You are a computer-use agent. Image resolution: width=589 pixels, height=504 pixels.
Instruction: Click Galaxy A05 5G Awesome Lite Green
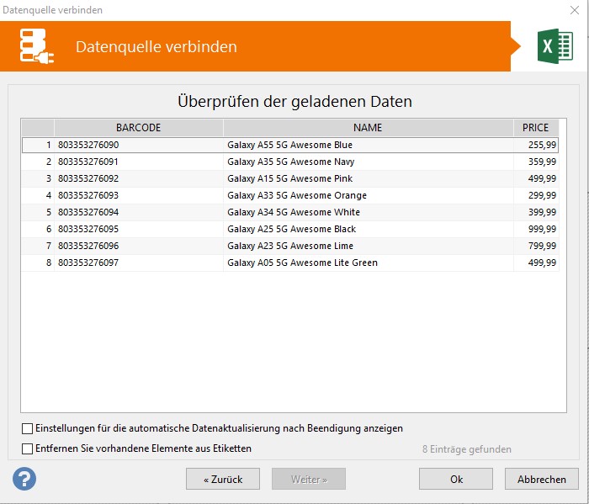click(x=302, y=263)
